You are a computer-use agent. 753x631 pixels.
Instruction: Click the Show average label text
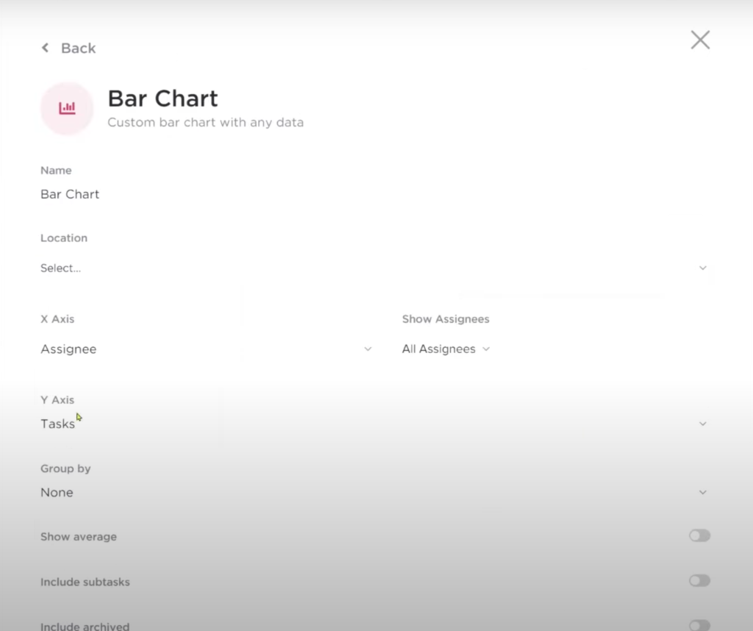point(79,537)
